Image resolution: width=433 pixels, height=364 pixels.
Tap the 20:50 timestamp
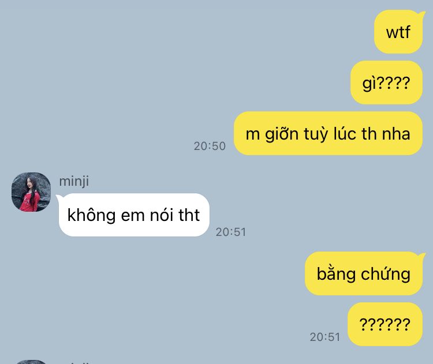click(210, 146)
